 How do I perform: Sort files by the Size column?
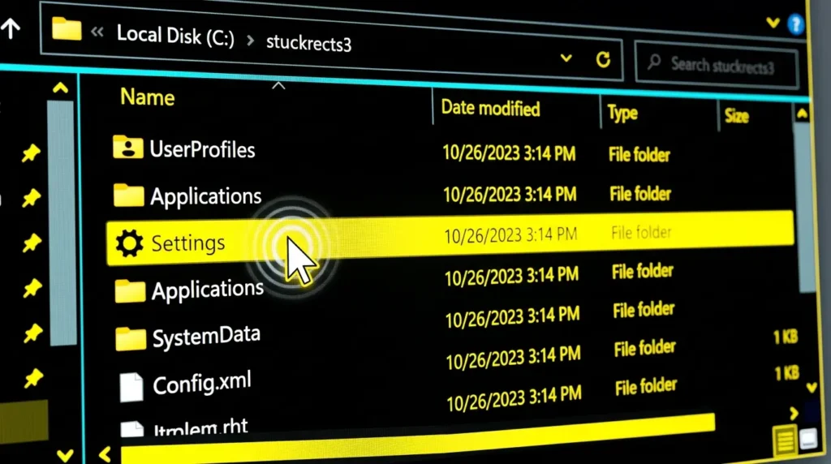click(737, 116)
